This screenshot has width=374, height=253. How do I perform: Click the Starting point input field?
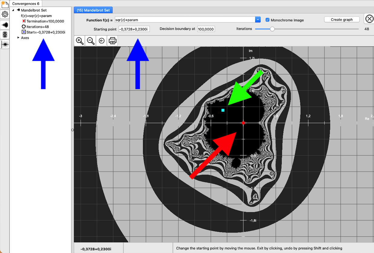[x=134, y=29]
